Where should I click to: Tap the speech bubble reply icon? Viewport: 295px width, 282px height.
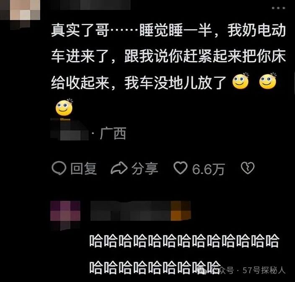[x=59, y=168]
